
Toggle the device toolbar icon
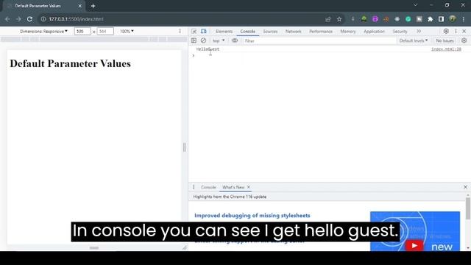204,31
